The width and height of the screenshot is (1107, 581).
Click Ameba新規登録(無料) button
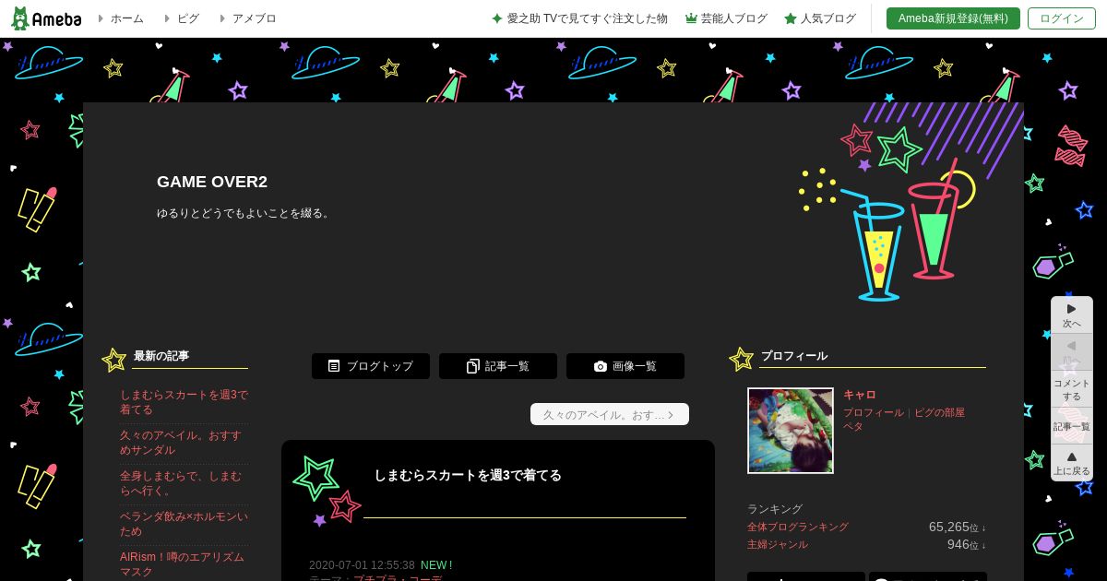tap(953, 18)
